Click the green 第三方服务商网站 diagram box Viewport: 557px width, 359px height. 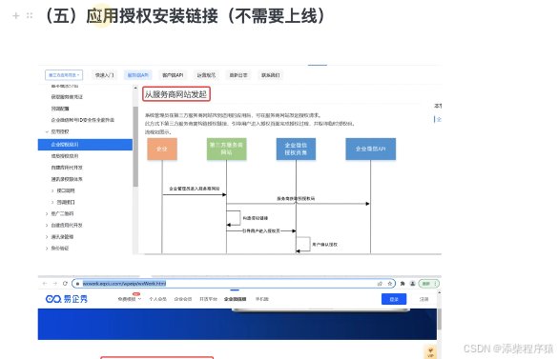point(226,149)
